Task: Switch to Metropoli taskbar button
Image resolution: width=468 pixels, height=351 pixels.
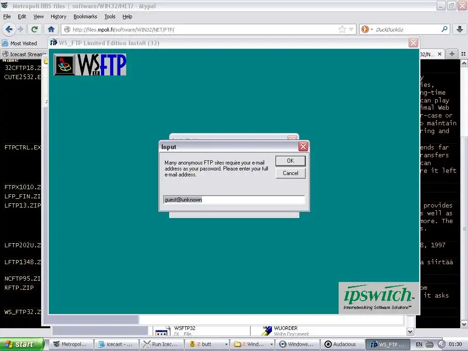Action: pos(71,344)
